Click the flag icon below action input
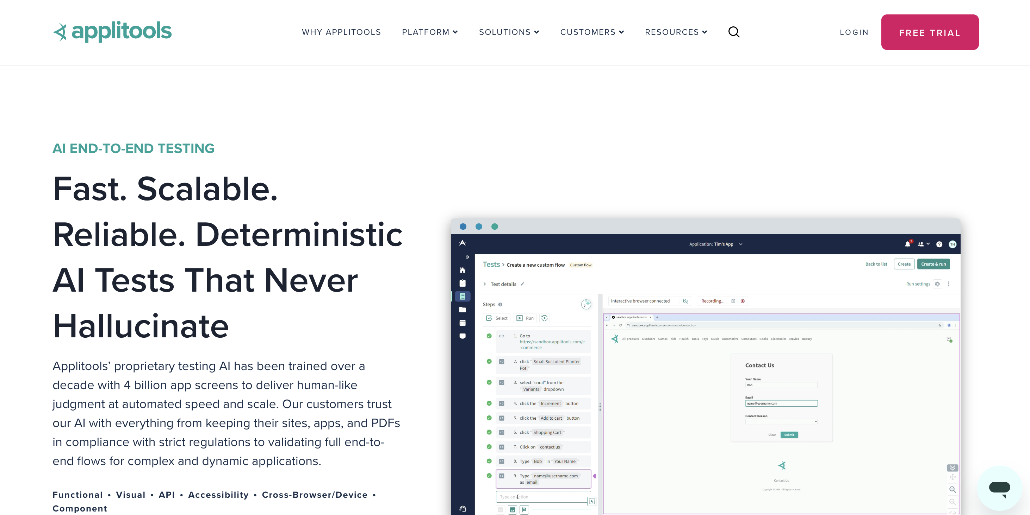The height and width of the screenshot is (515, 1030). click(x=524, y=509)
